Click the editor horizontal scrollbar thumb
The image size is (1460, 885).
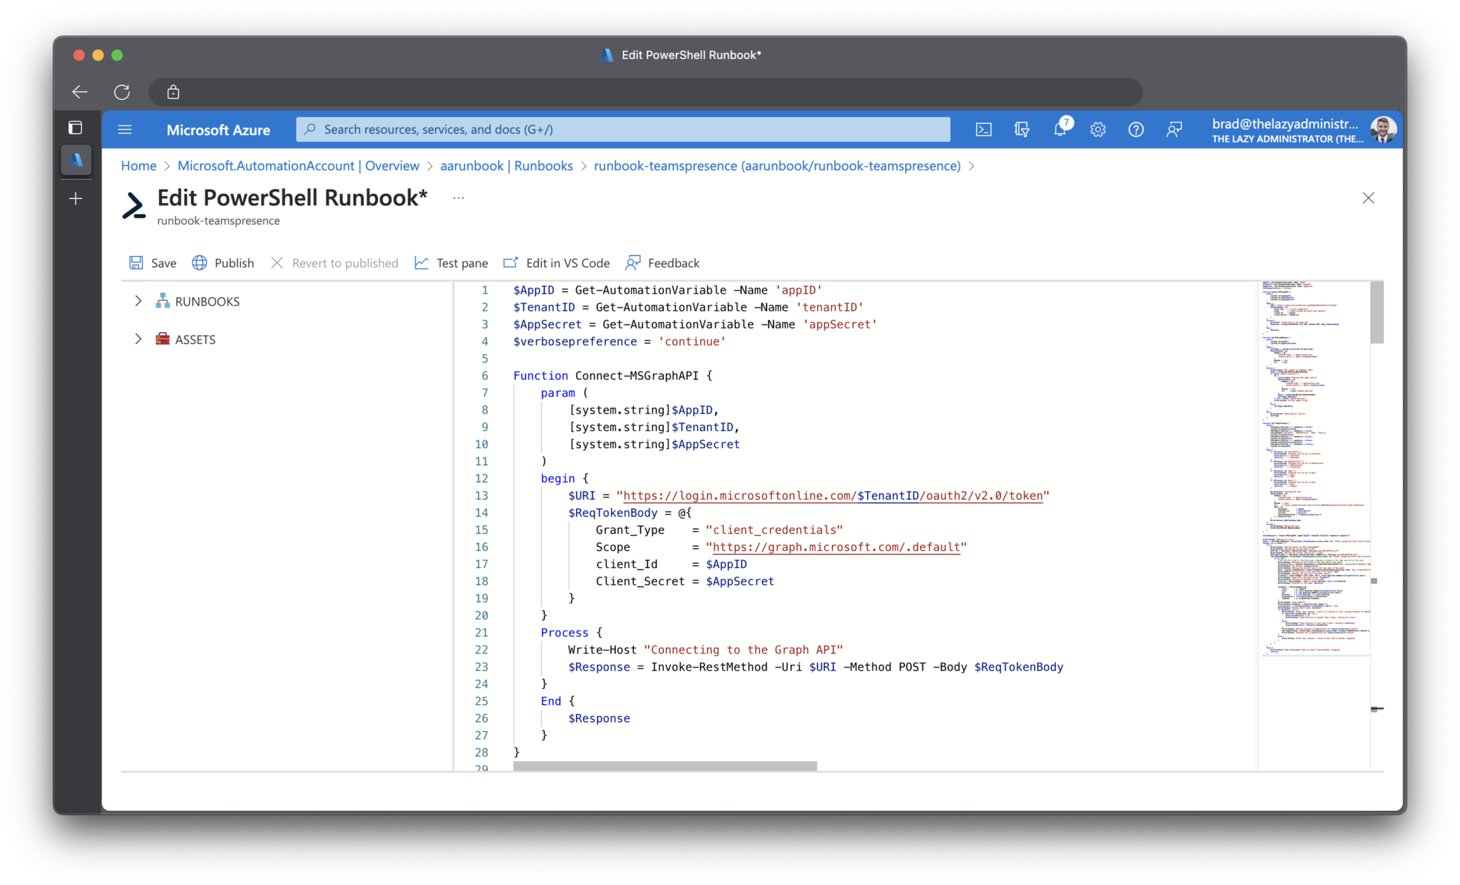[x=664, y=766]
